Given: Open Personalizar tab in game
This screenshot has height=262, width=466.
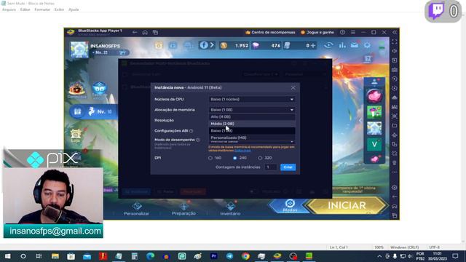Looking at the screenshot, I should point(136,209).
